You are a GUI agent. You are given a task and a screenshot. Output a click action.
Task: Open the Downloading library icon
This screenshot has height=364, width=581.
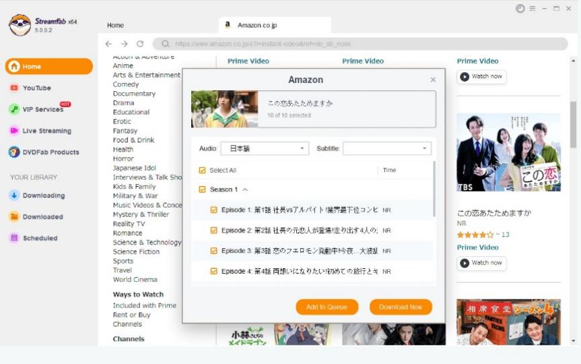coord(14,195)
